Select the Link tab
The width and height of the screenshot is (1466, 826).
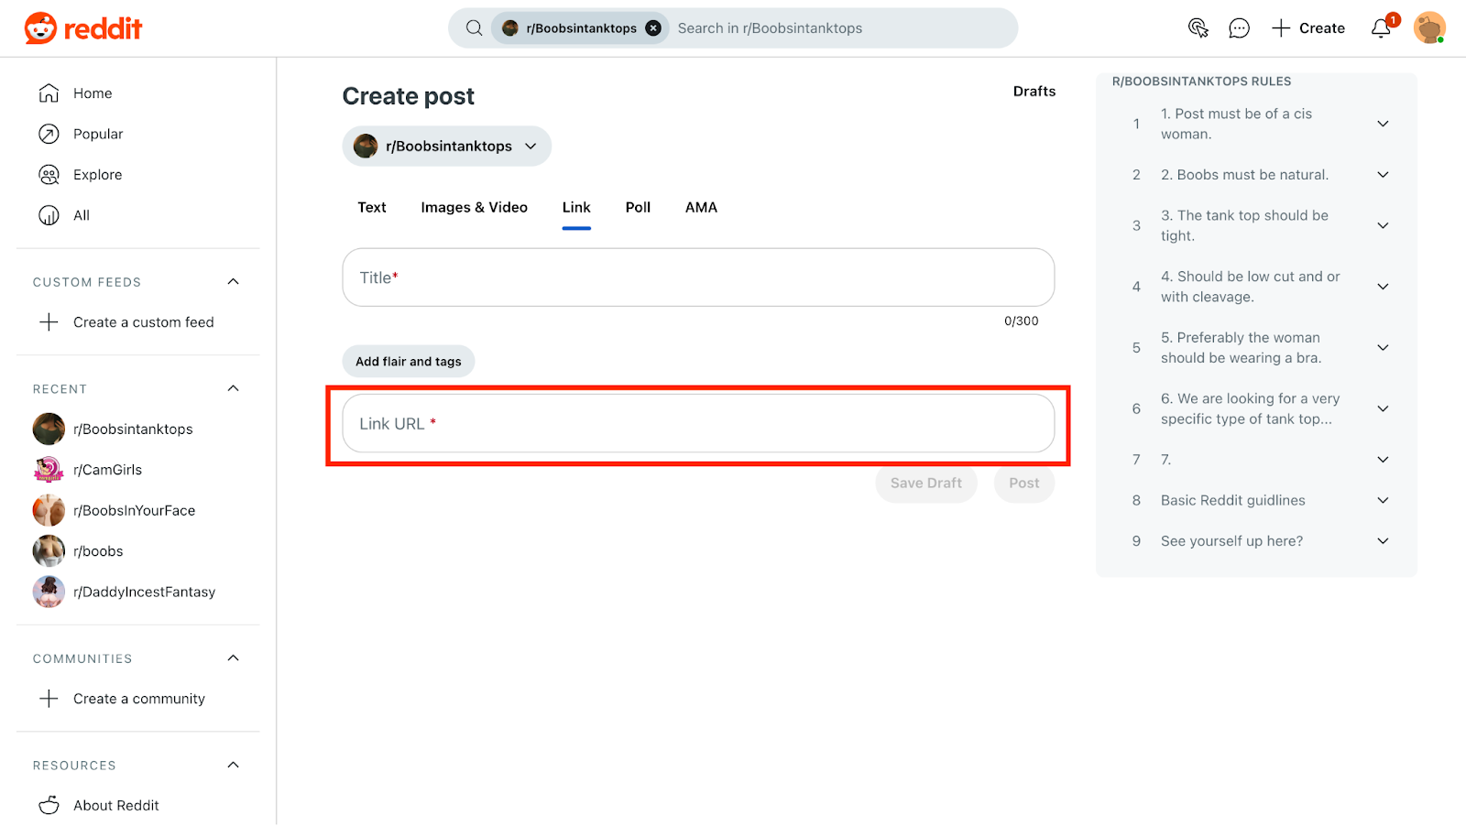576,208
